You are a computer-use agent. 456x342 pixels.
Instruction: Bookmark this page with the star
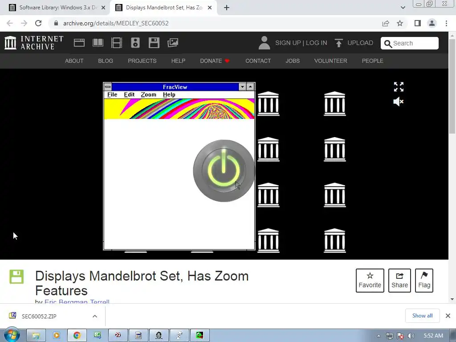pos(400,23)
